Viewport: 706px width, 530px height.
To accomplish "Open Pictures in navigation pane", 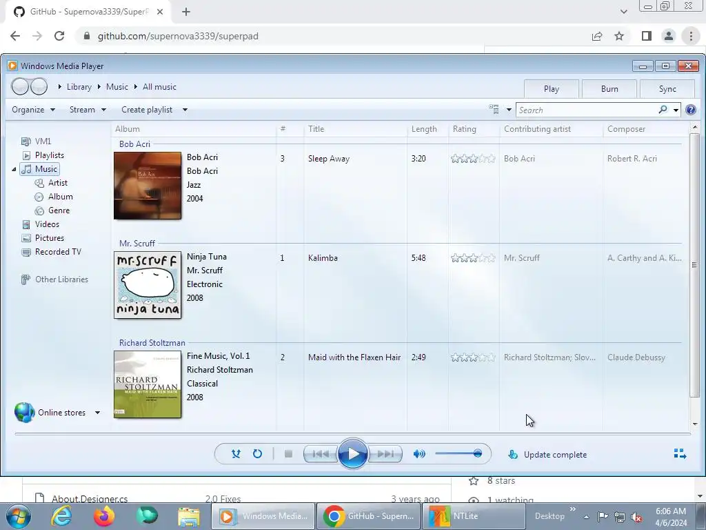I will 43,238.
